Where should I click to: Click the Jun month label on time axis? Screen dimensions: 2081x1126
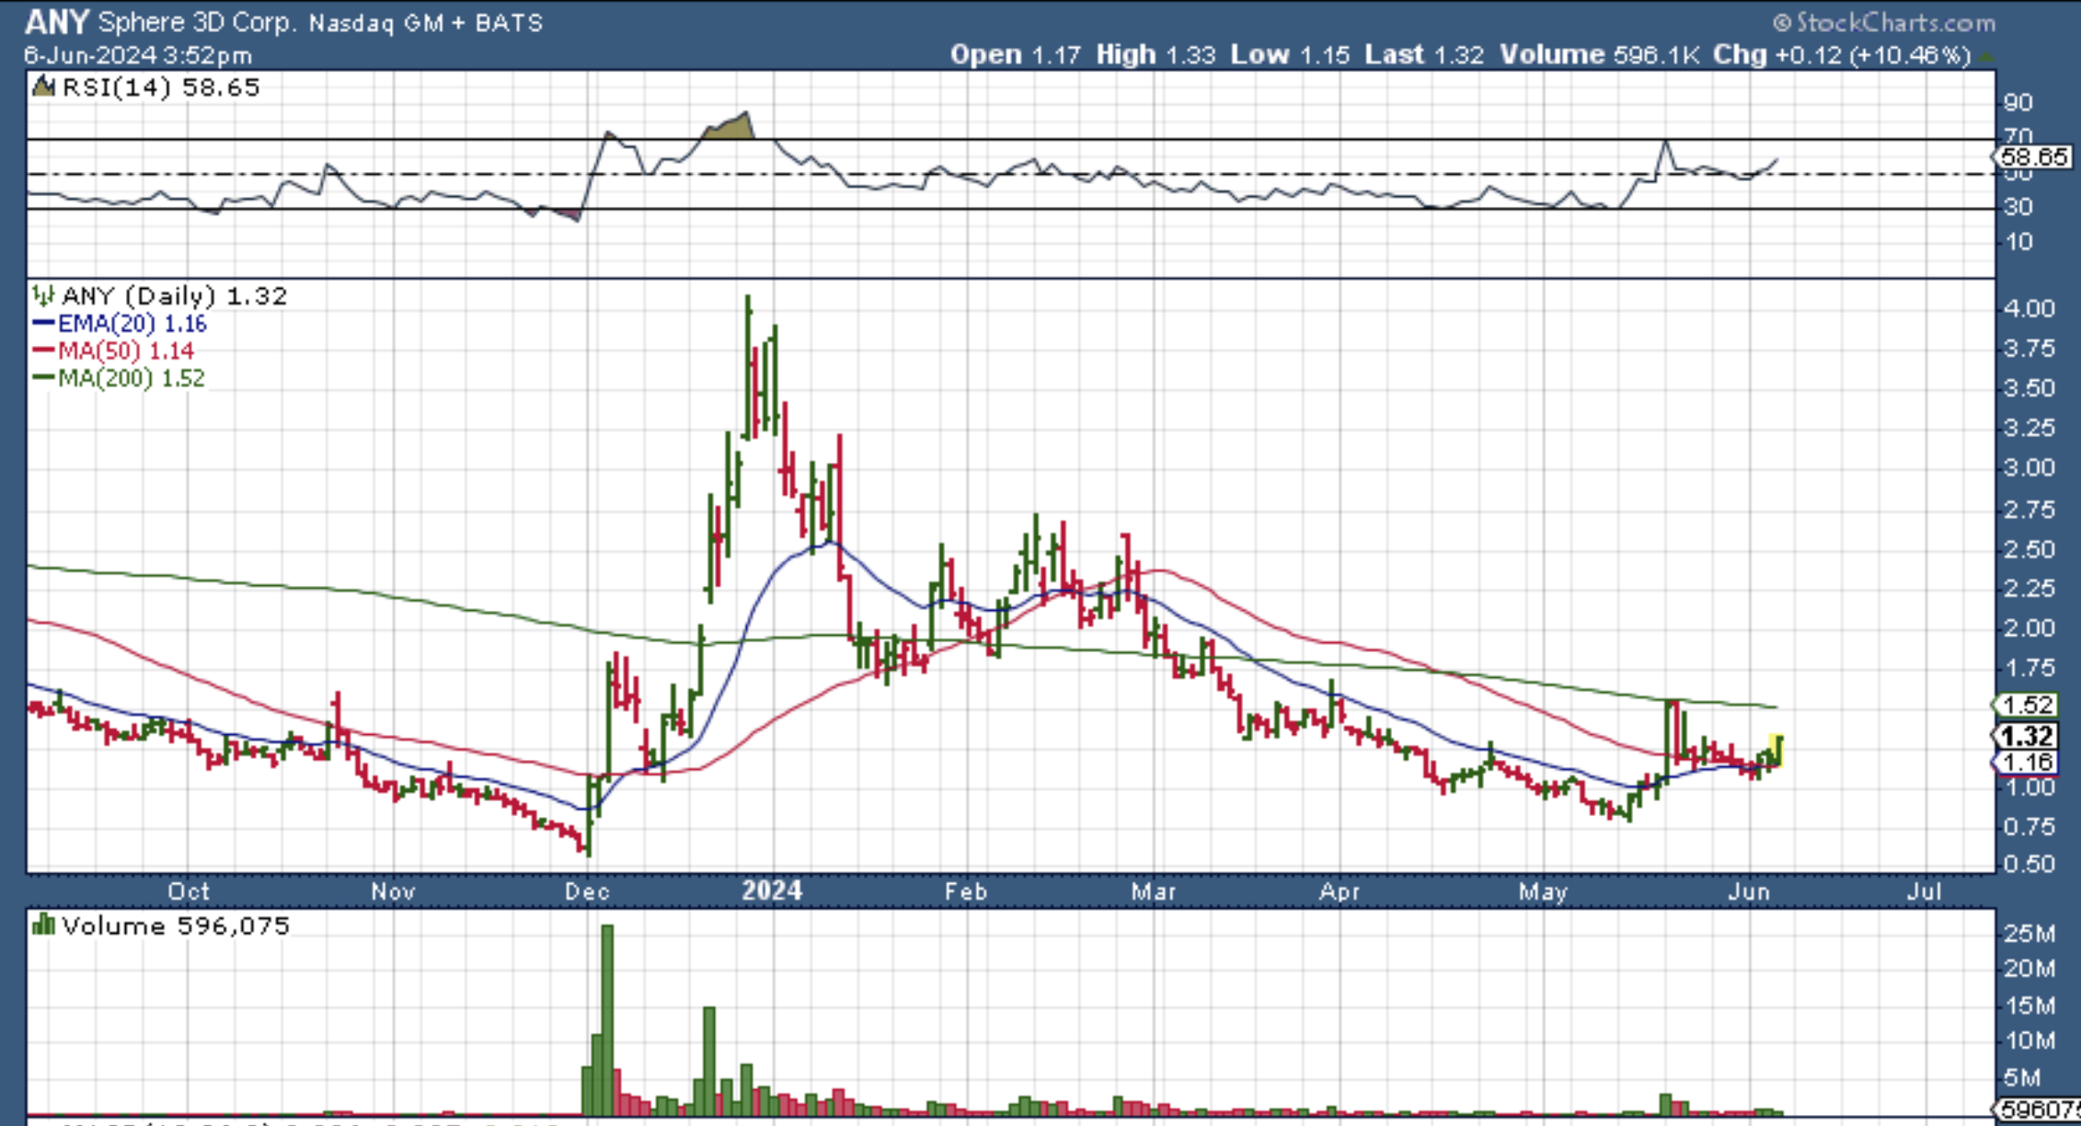click(1749, 891)
